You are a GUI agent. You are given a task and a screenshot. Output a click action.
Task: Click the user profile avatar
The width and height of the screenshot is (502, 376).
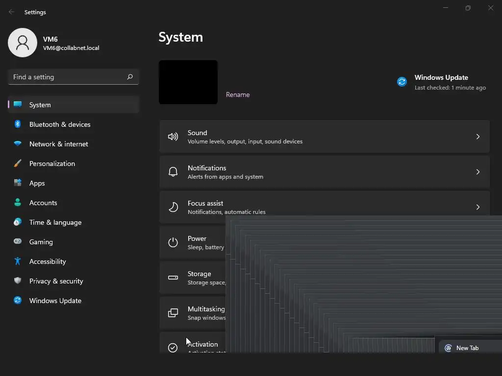pyautogui.click(x=23, y=43)
